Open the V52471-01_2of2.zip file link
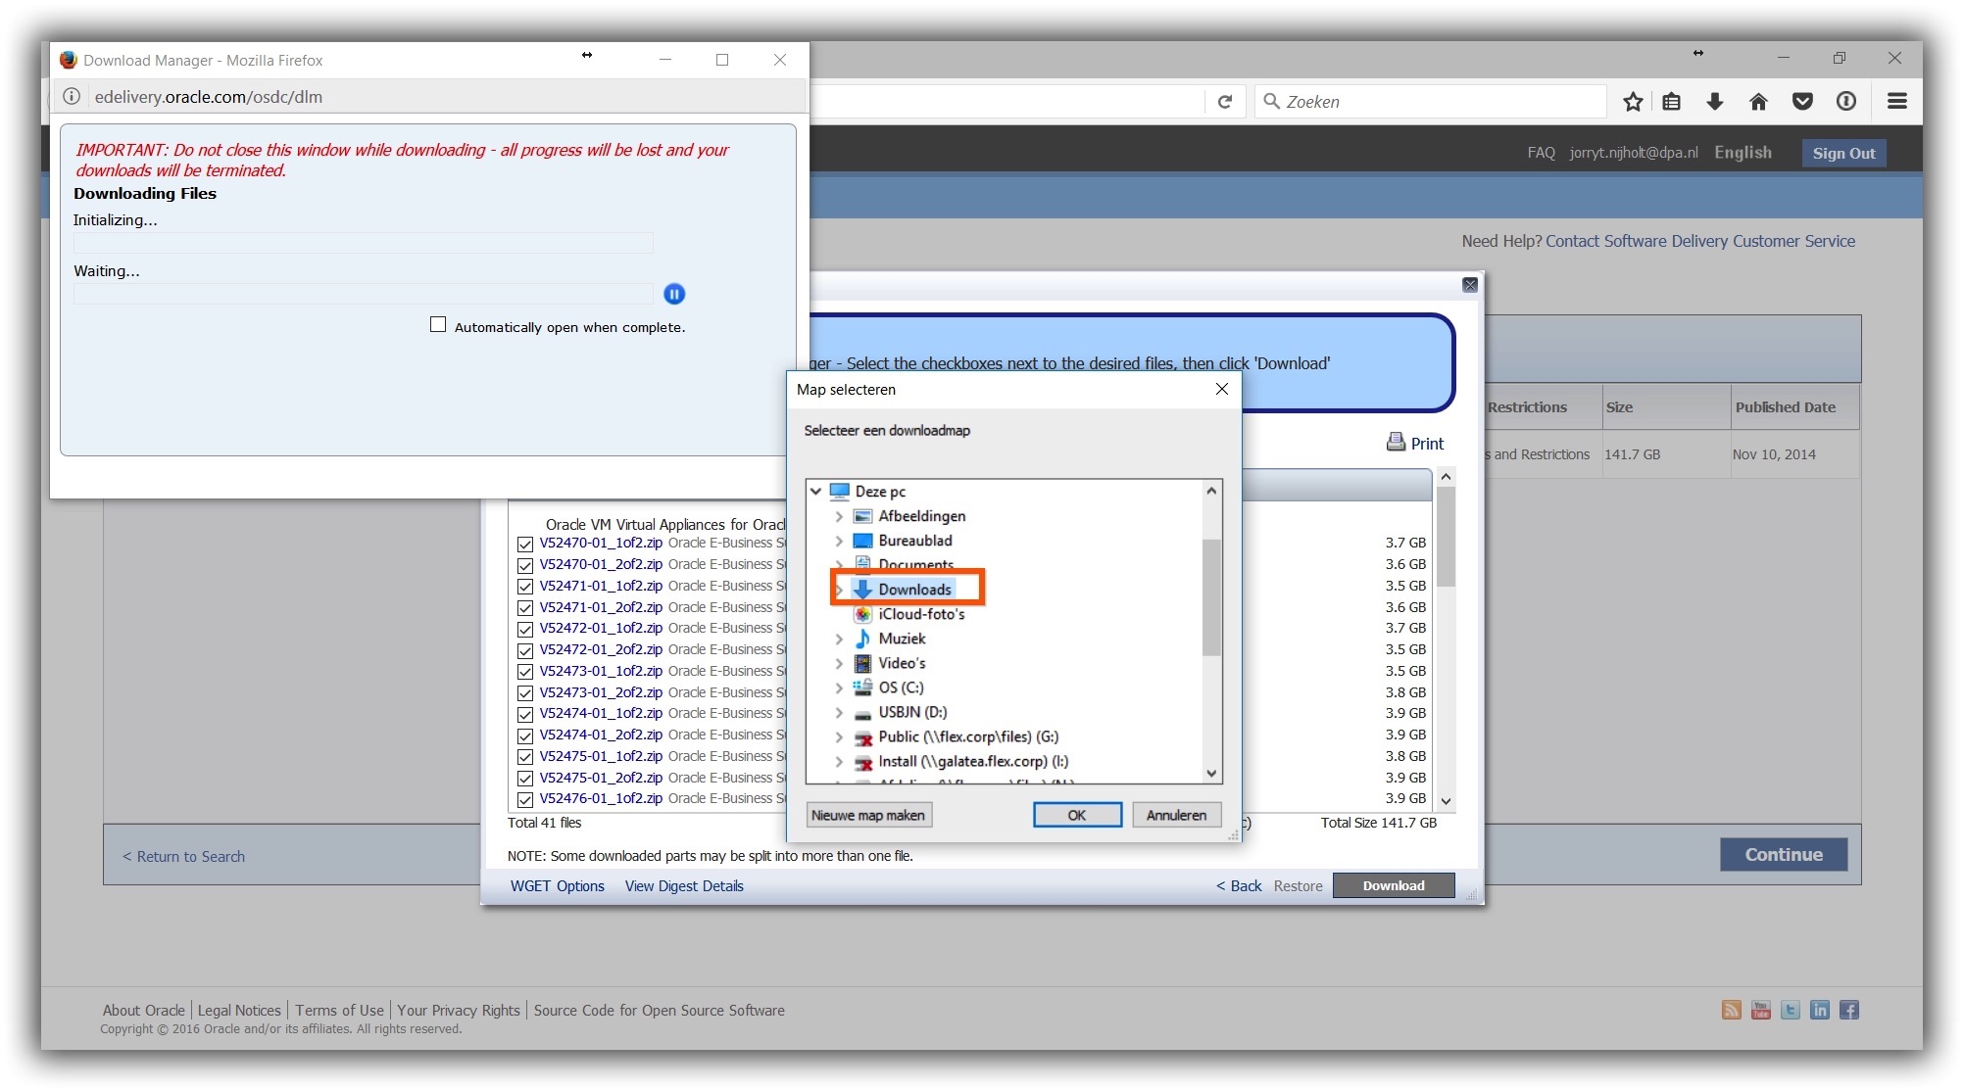Viewport: 1964px width, 1091px height. point(601,607)
